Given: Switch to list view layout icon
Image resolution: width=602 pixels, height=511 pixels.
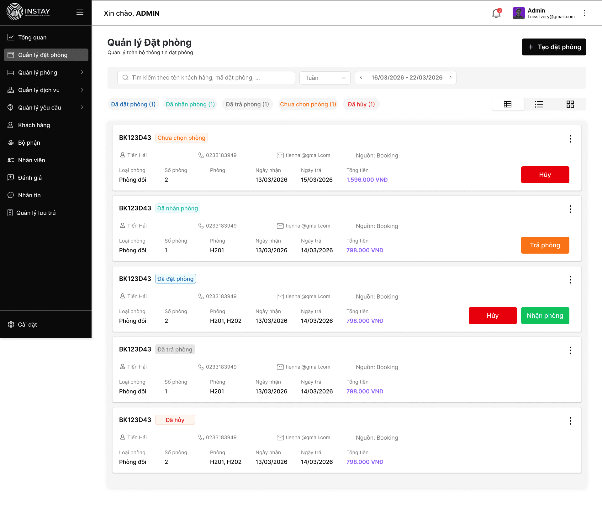Looking at the screenshot, I should (x=539, y=104).
